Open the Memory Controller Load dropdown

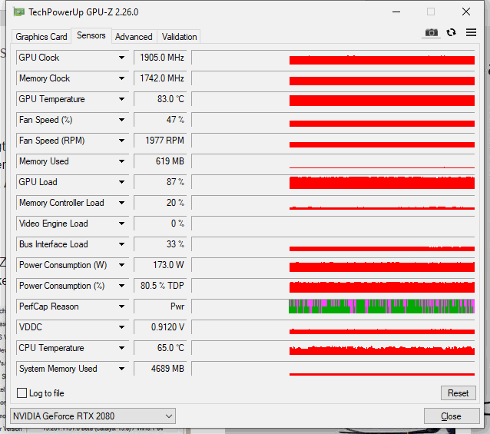[x=121, y=203]
